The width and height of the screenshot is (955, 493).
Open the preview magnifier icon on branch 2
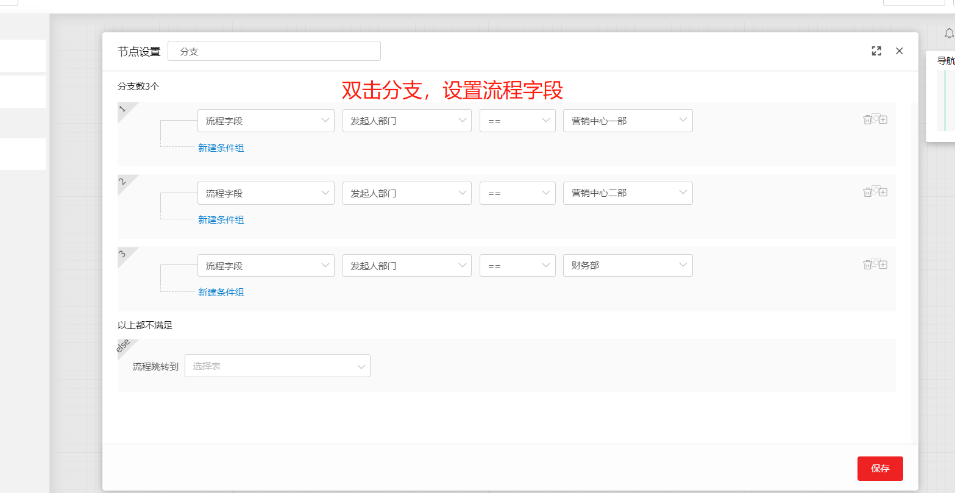876,191
